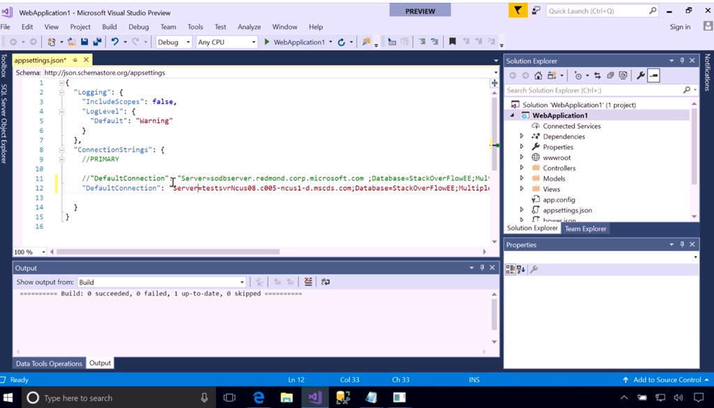Open Properties wrench icon in Solution Explorer toolbar
Viewport: 714px width, 408px height.
[x=641, y=75]
